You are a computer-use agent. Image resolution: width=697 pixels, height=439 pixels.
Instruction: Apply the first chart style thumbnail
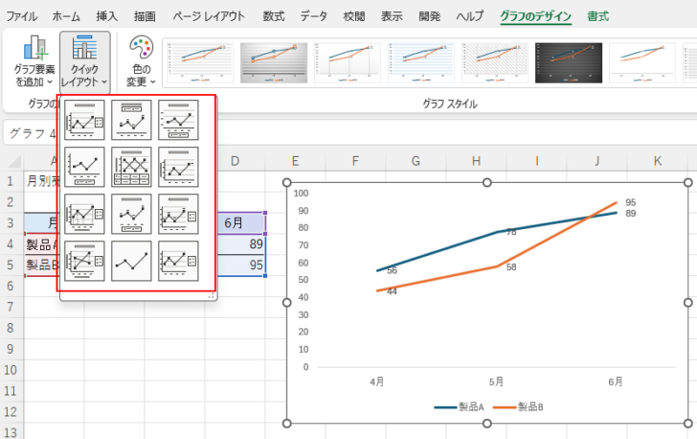click(x=200, y=62)
